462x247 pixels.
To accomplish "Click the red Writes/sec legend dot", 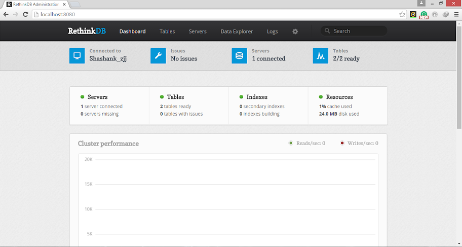I will (x=342, y=143).
